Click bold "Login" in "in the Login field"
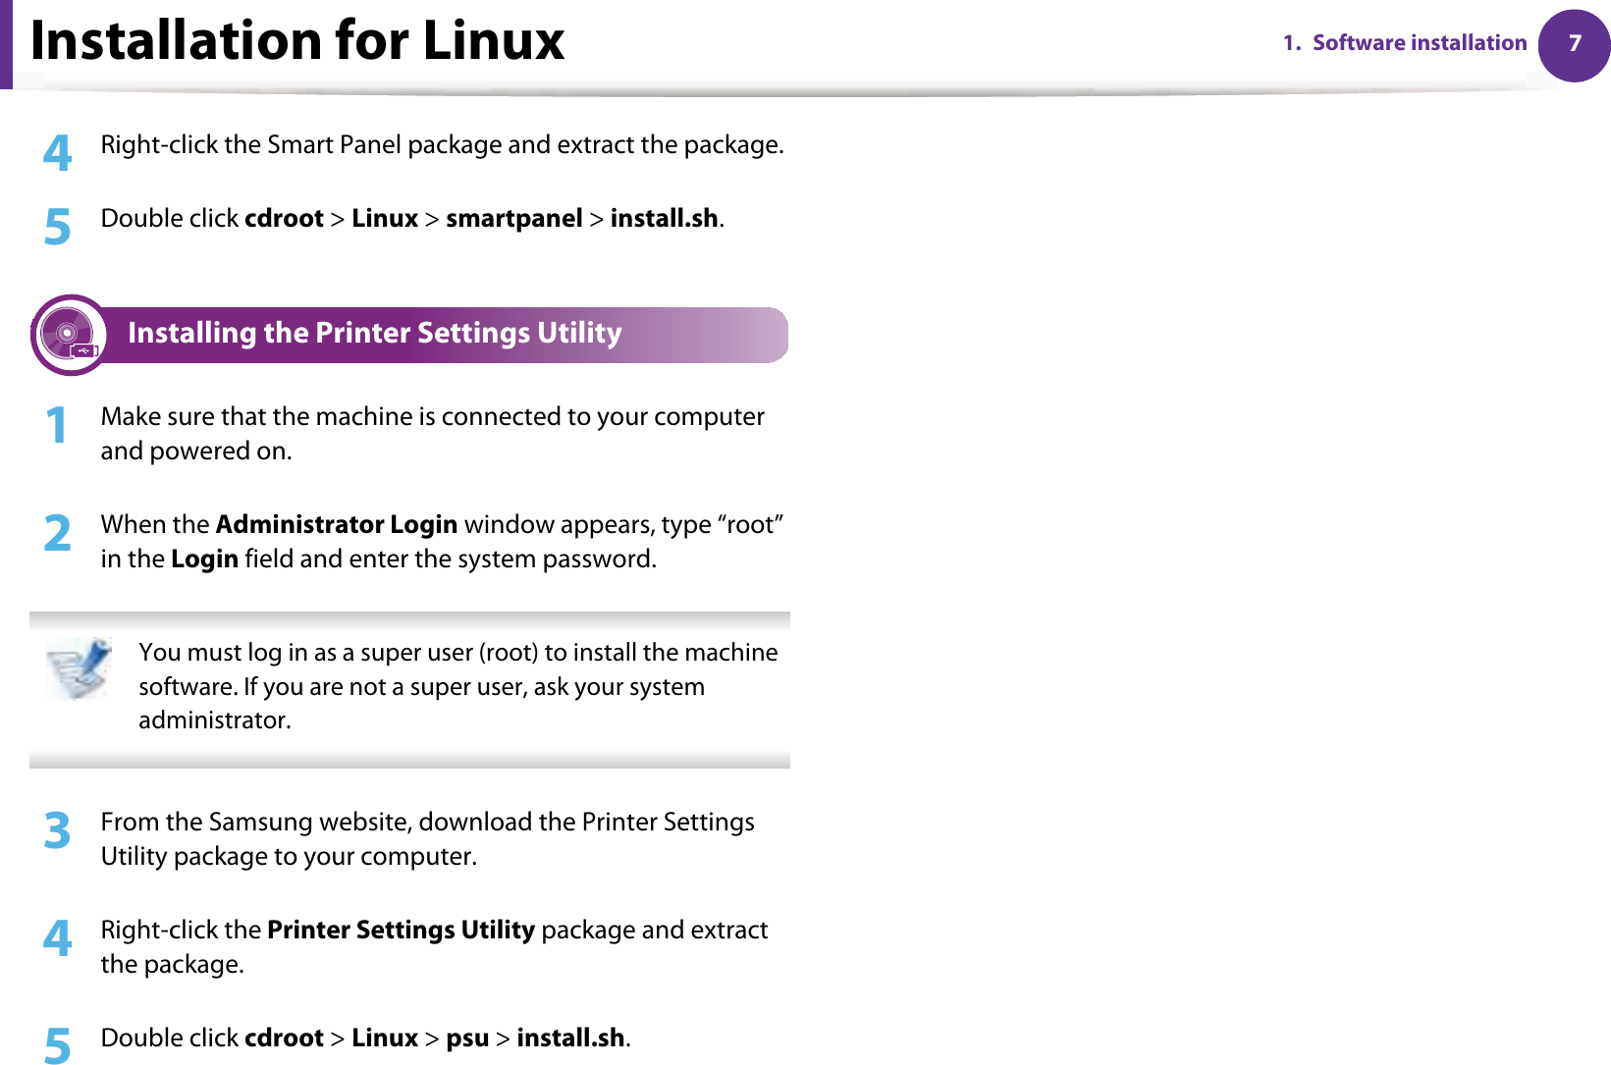1611x1065 pixels. 204,559
